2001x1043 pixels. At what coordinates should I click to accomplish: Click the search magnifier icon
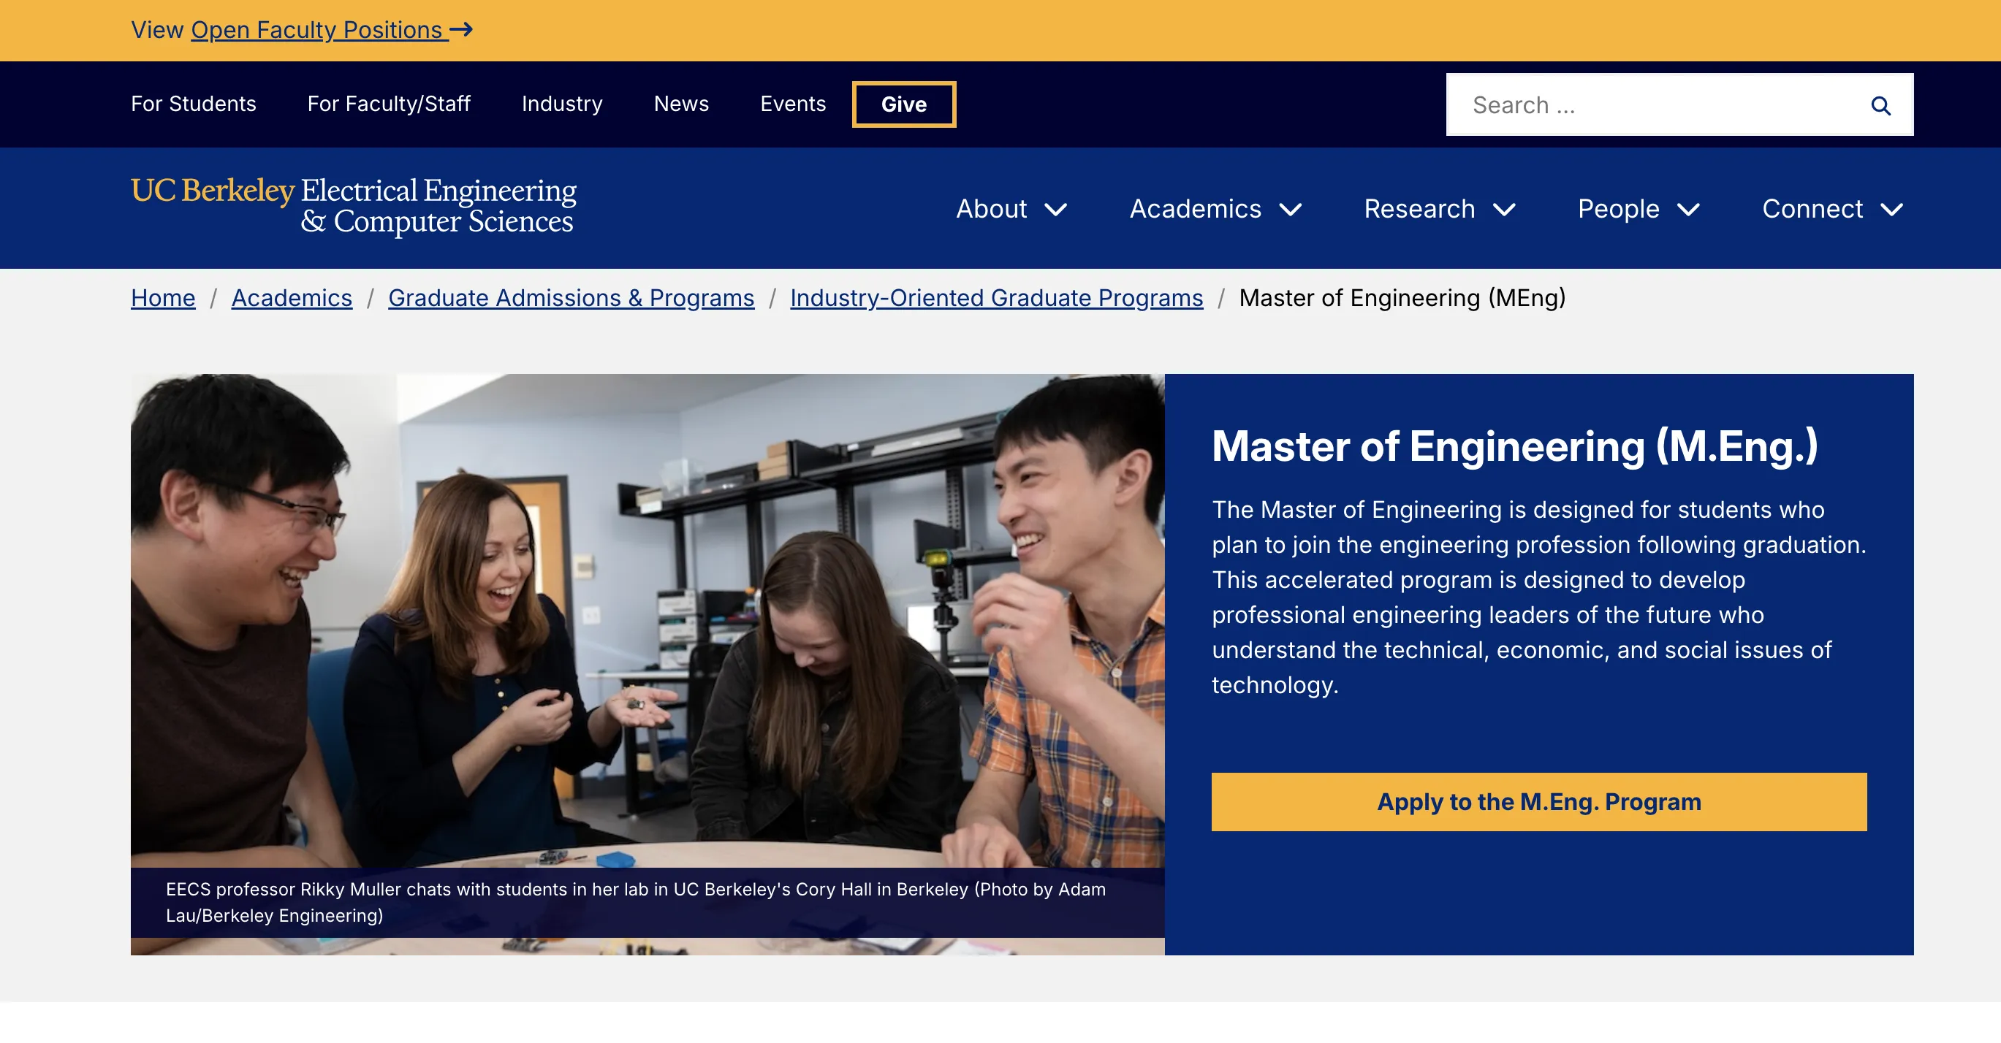1880,105
